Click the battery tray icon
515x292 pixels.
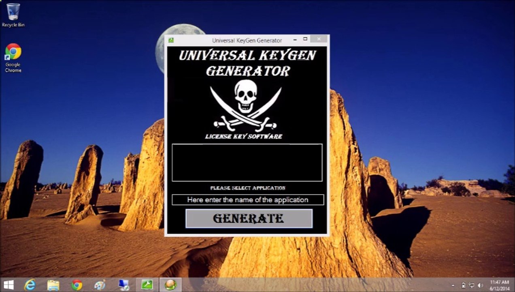tap(464, 286)
